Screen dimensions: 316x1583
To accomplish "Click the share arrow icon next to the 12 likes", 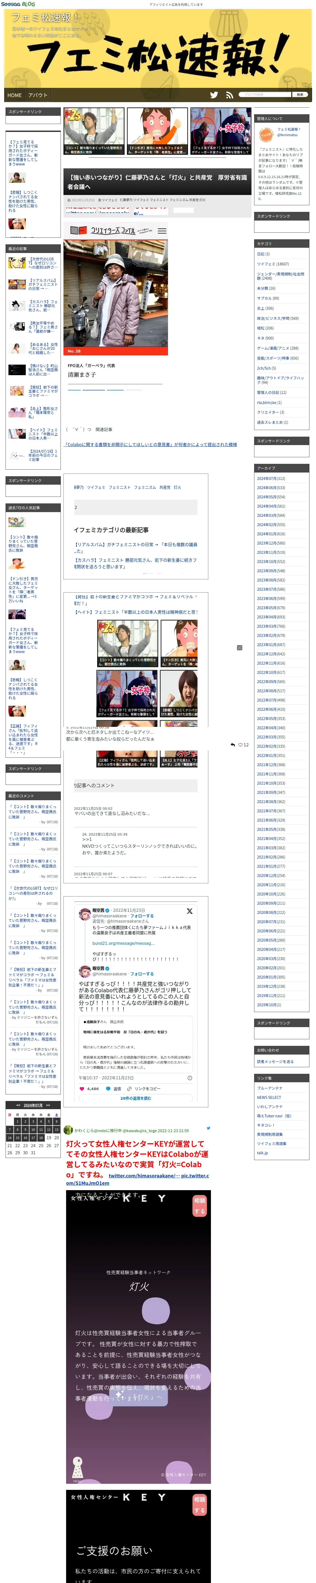I will click(x=233, y=745).
